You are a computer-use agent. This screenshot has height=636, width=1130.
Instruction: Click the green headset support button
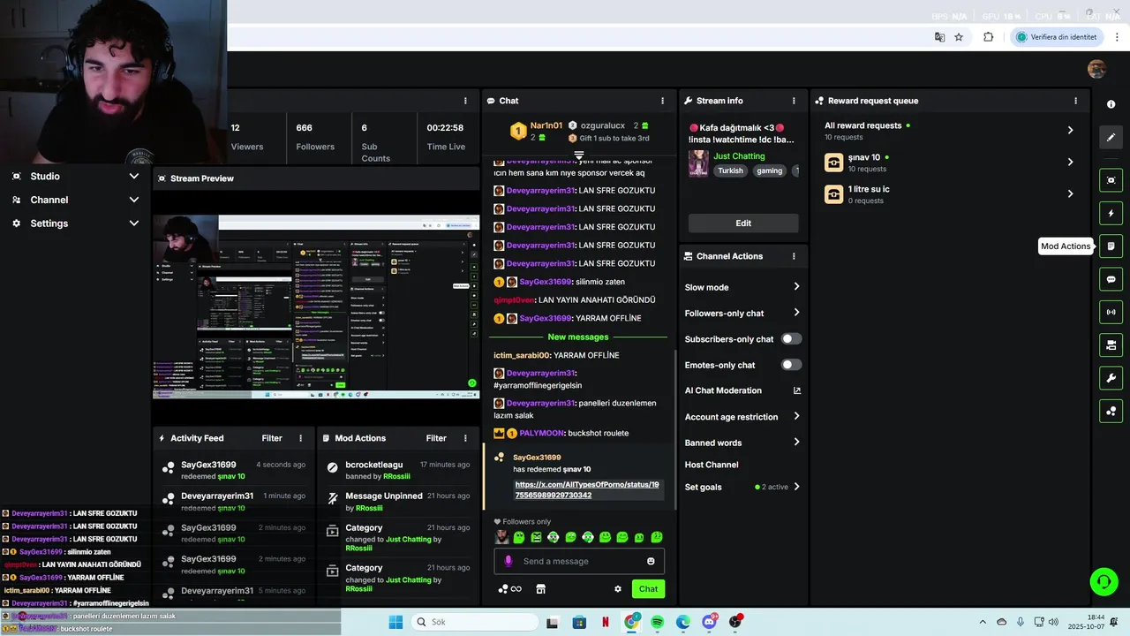pos(1104,581)
